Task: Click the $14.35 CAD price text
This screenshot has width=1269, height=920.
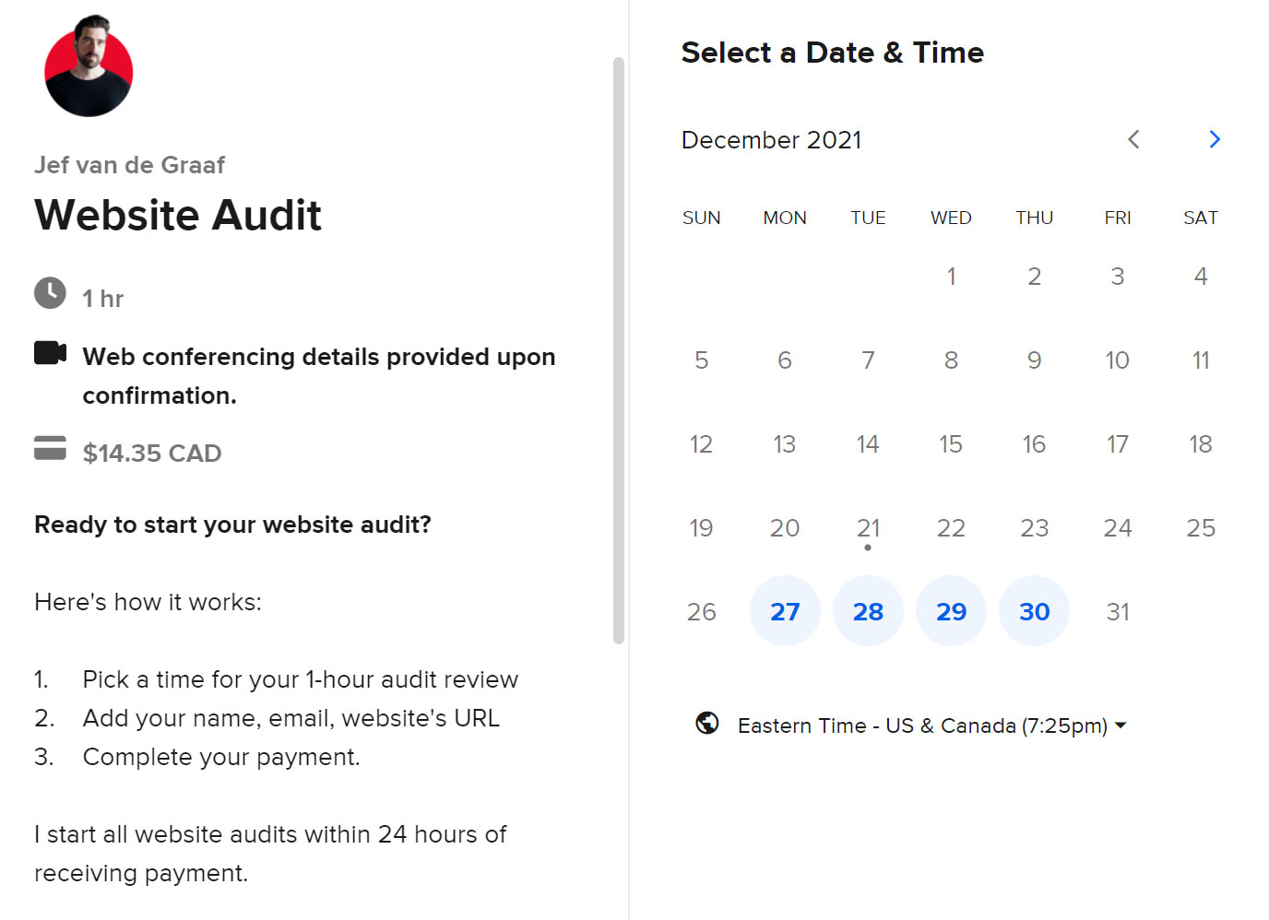Action: coord(152,454)
